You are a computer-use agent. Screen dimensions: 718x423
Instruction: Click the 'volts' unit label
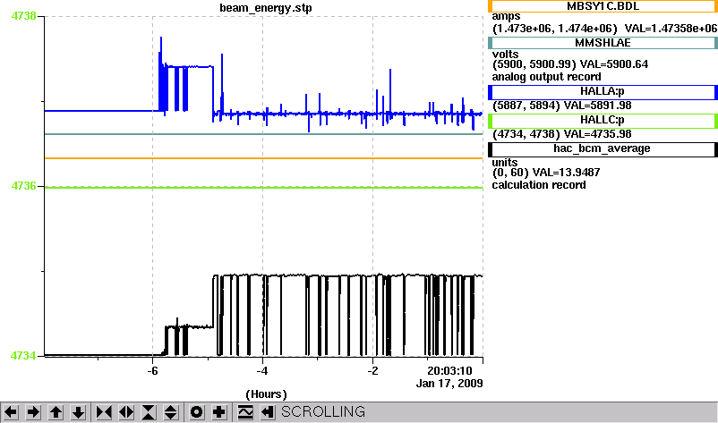(505, 55)
